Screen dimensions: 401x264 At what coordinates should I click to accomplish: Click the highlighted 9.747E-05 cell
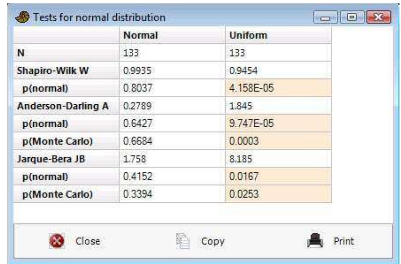278,123
